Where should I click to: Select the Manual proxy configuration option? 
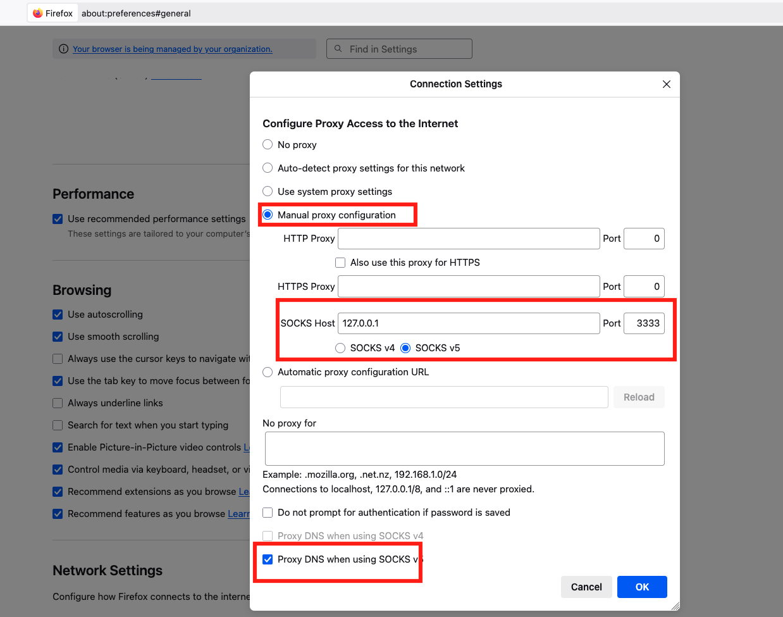(267, 215)
